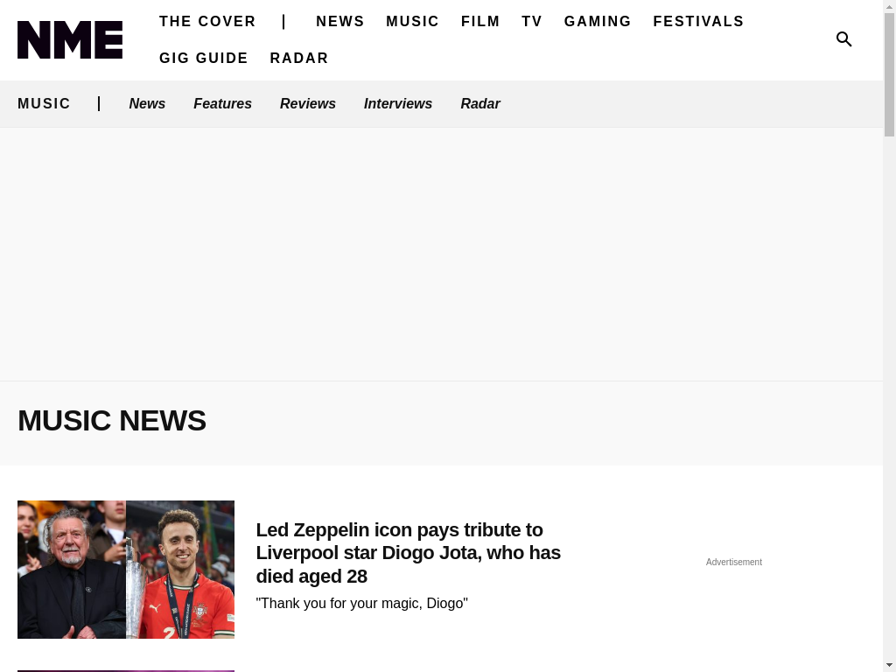The image size is (896, 672).
Task: Open The Cover section
Action: coord(207,21)
